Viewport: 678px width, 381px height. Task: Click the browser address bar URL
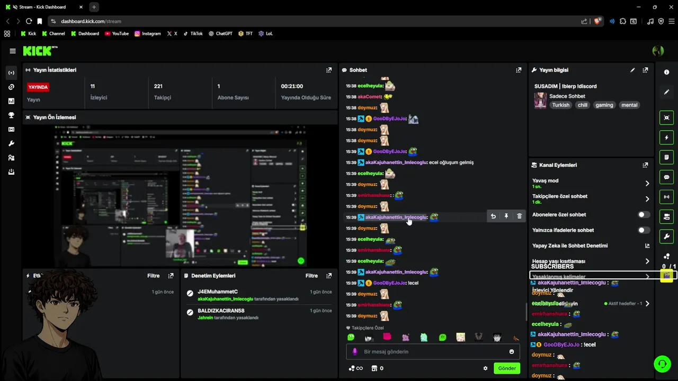coord(91,21)
